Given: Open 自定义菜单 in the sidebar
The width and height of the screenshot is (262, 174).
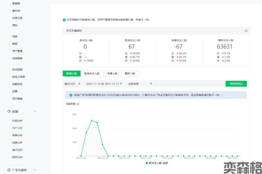Looking at the screenshot, I should (19, 77).
